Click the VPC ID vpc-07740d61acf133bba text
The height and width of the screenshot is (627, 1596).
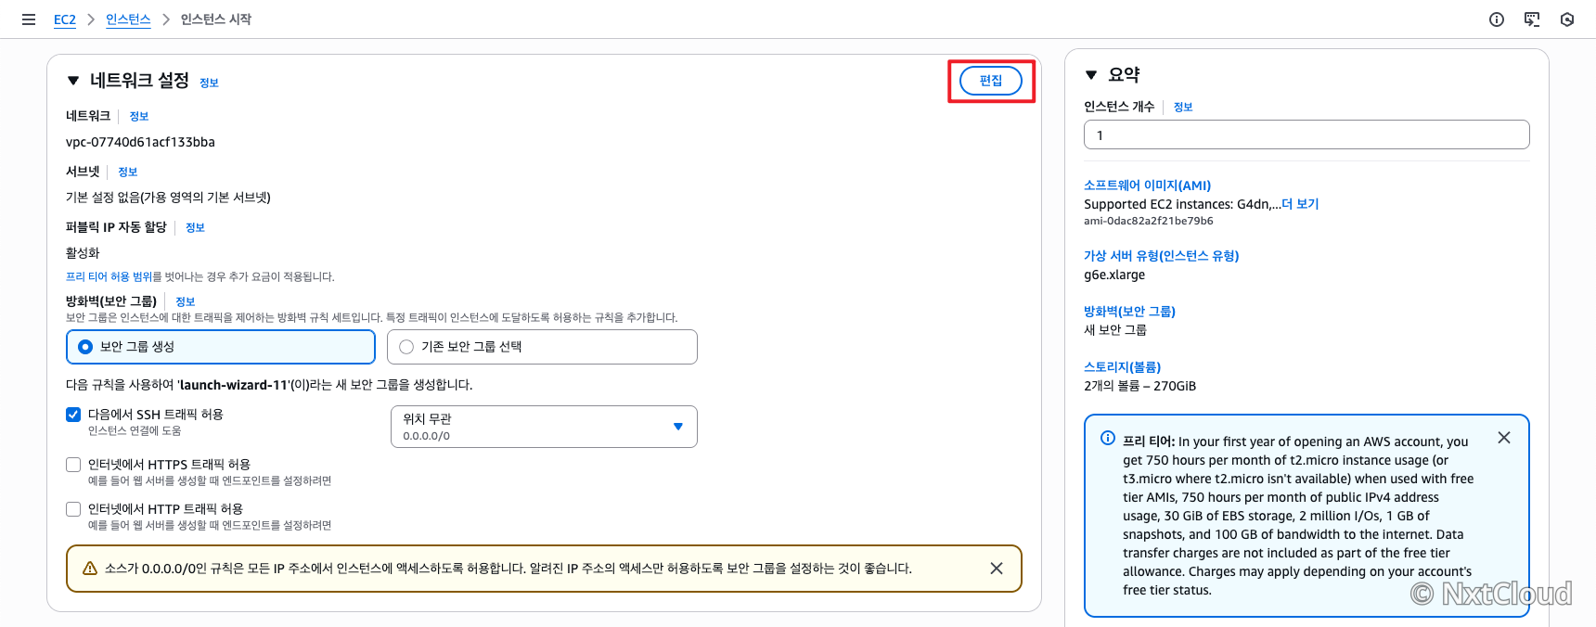140,142
